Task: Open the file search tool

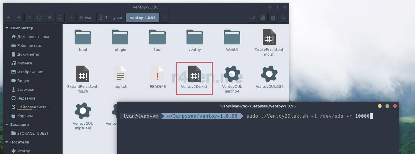Action: click(x=283, y=18)
